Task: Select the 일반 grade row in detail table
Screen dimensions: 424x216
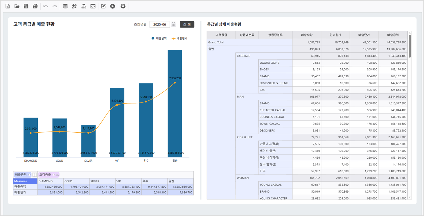Action: click(x=250, y=49)
